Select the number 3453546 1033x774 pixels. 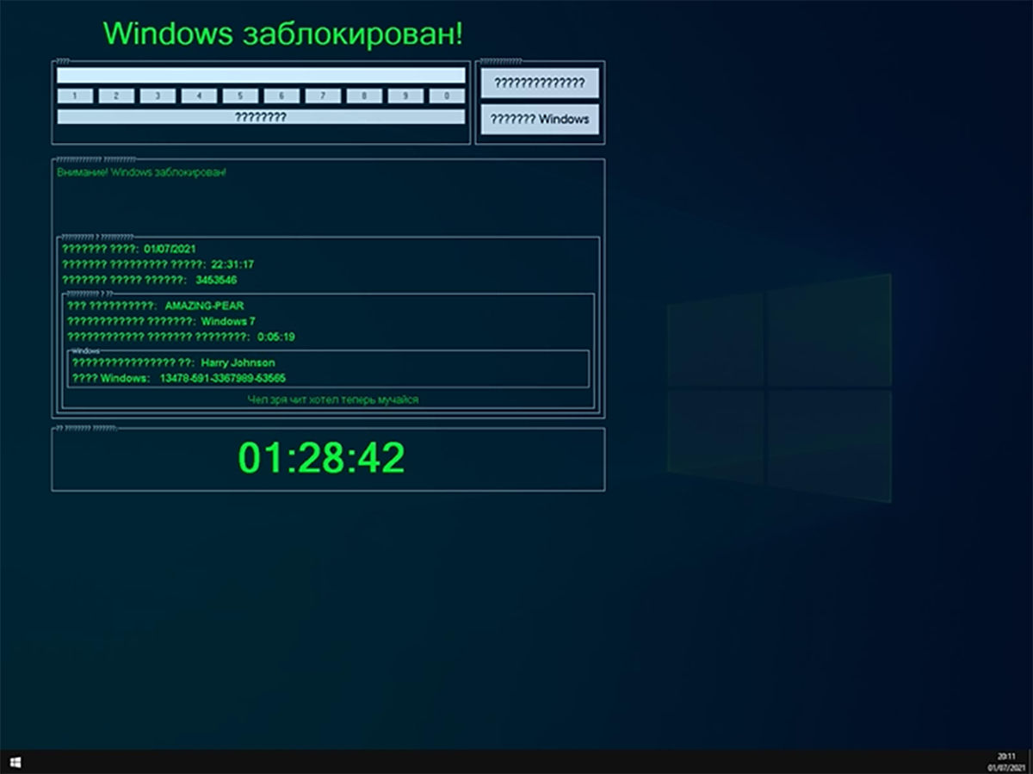(x=216, y=280)
